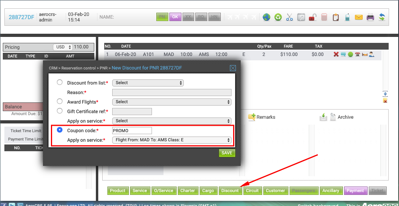Image resolution: width=399 pixels, height=206 pixels.
Task: Click the Discount button
Action: coord(230,191)
